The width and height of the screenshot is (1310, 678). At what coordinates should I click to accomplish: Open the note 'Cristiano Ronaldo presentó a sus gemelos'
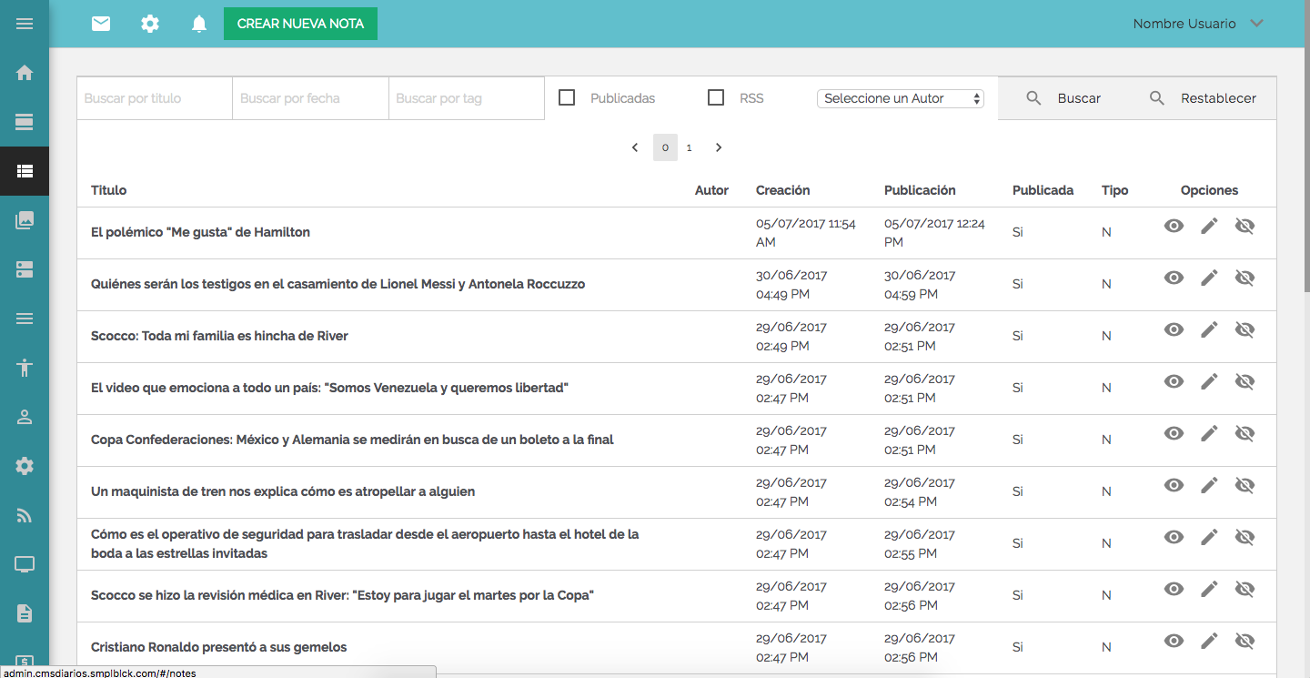point(219,647)
